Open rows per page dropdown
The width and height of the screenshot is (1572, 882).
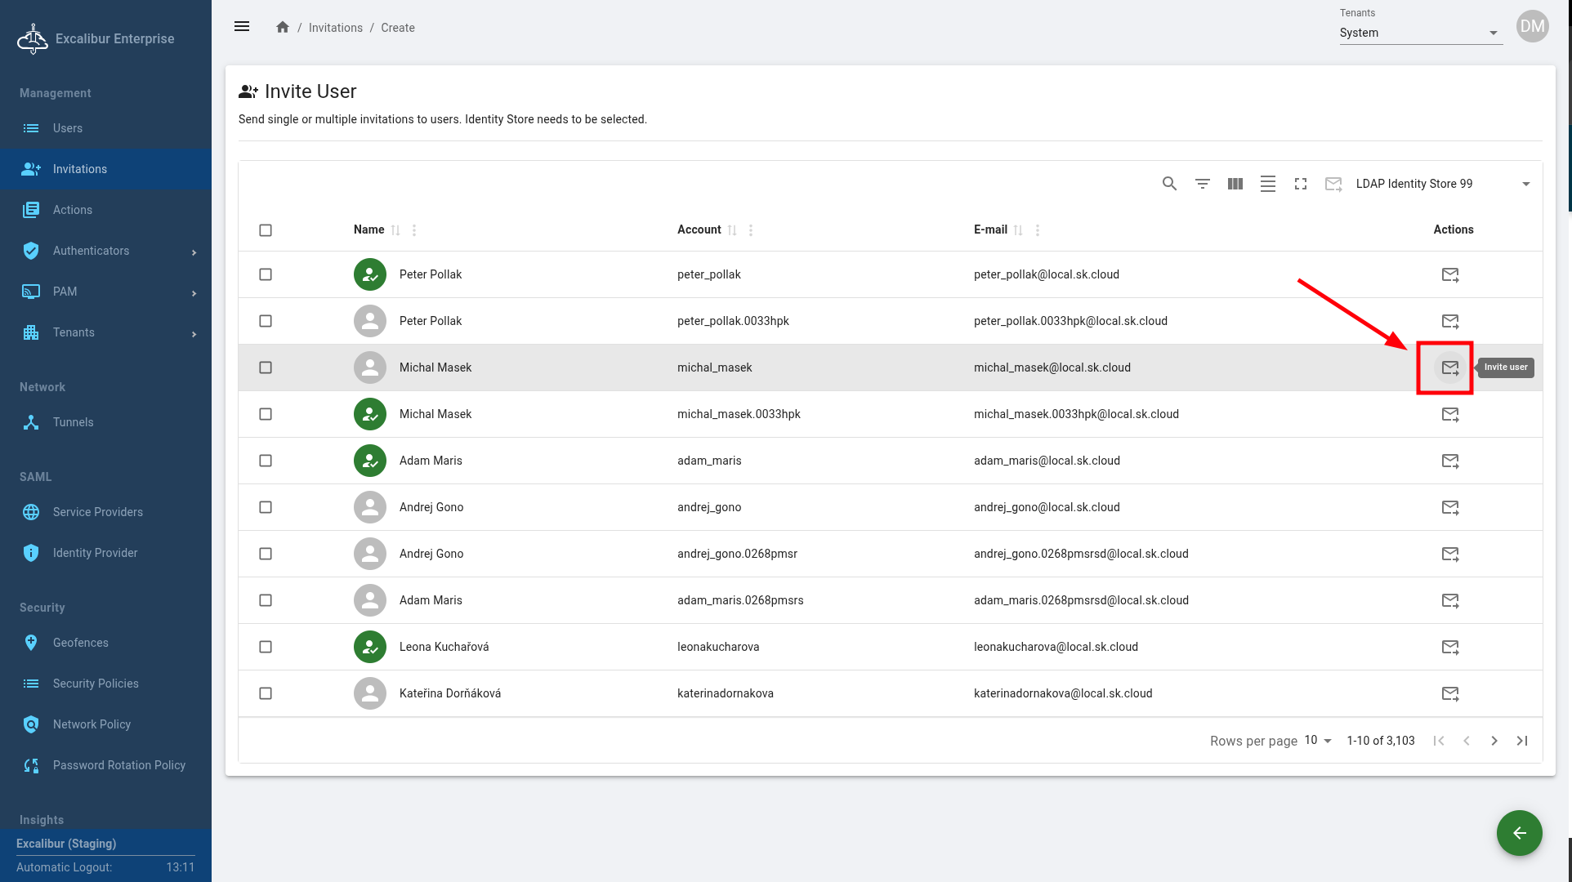pyautogui.click(x=1318, y=741)
